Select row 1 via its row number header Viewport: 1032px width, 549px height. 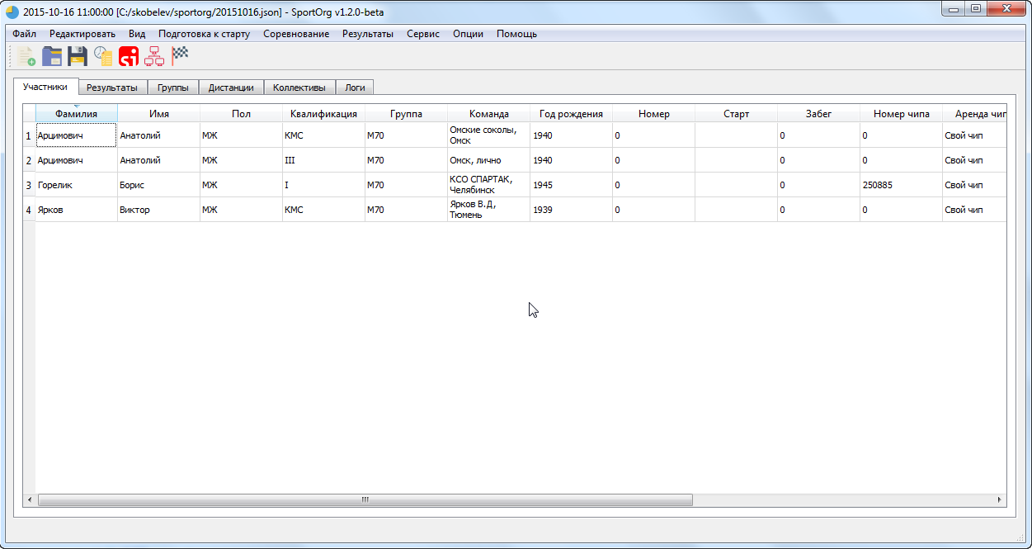[x=29, y=135]
